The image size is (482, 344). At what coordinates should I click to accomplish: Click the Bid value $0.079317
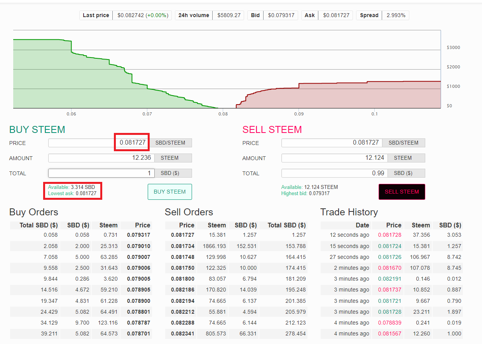pyautogui.click(x=281, y=16)
